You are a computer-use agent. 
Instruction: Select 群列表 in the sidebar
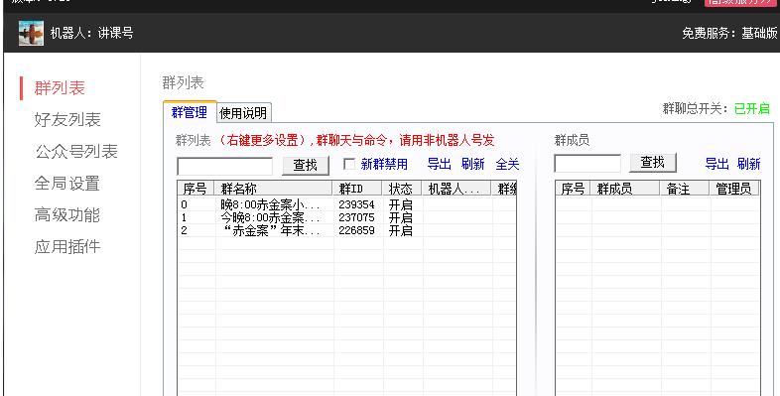[60, 88]
